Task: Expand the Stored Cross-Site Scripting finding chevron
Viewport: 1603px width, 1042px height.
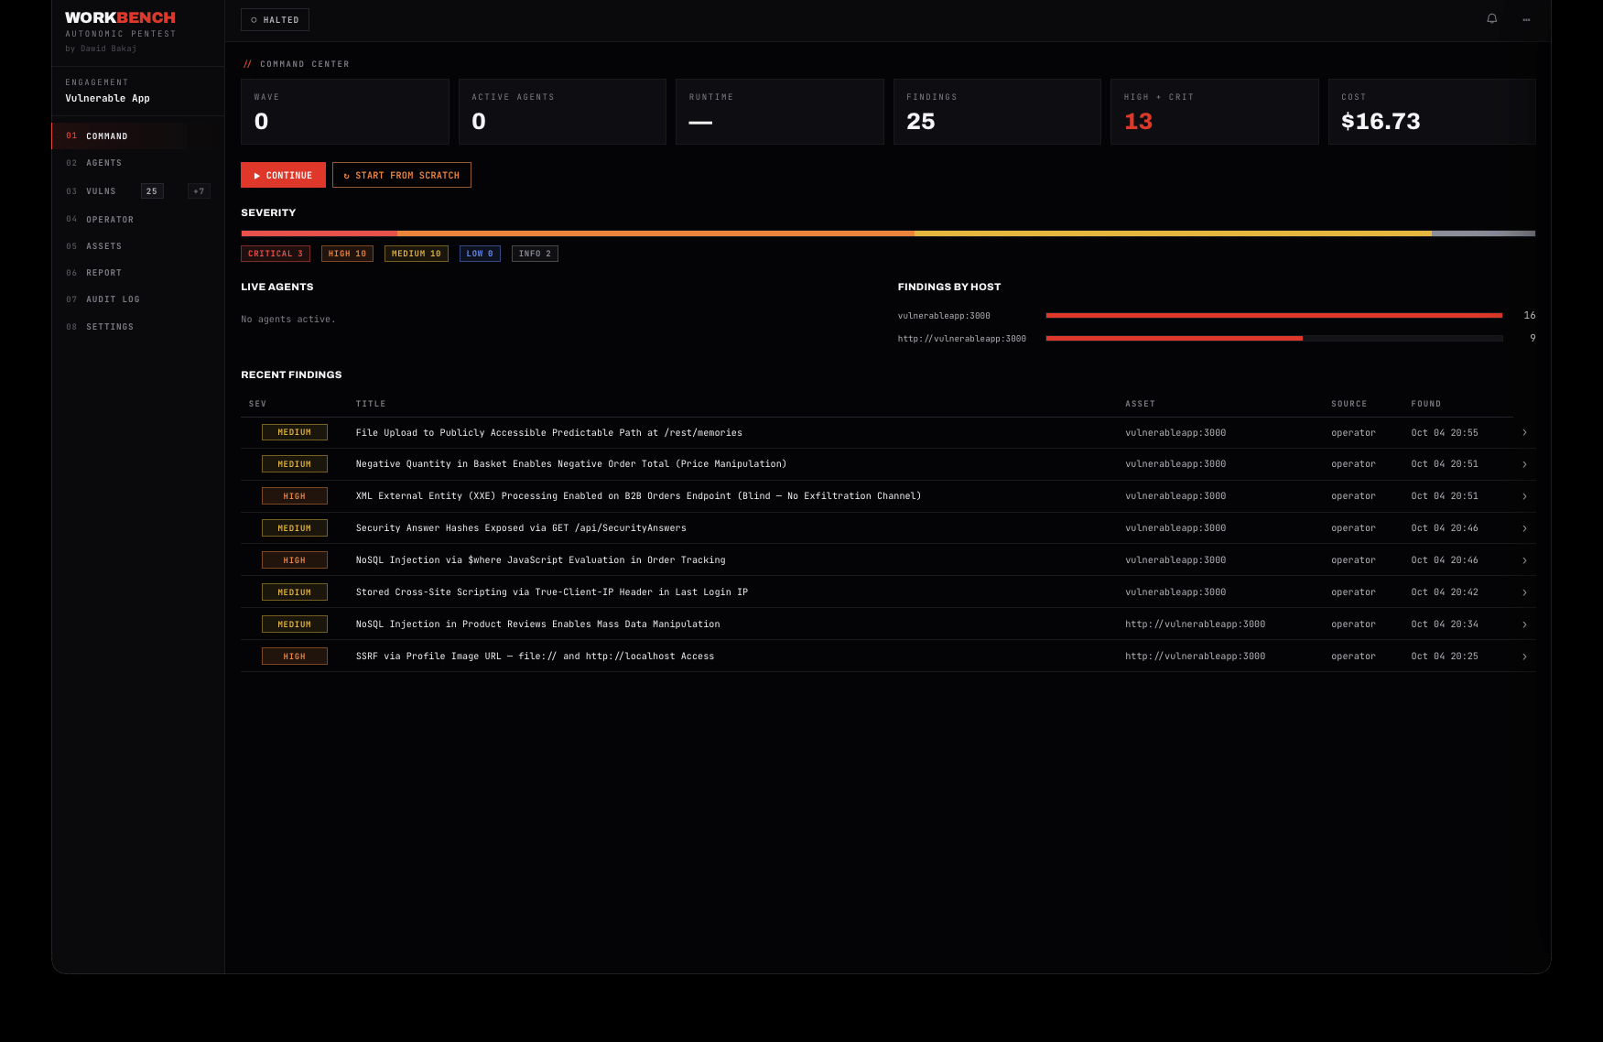Action: click(x=1524, y=592)
